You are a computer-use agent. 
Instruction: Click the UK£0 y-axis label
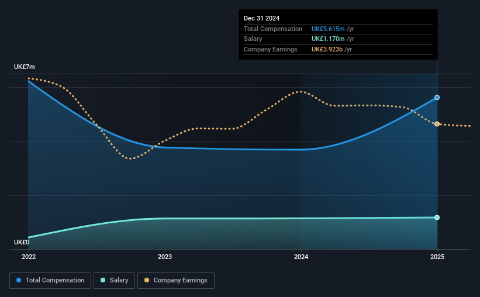tap(22, 242)
